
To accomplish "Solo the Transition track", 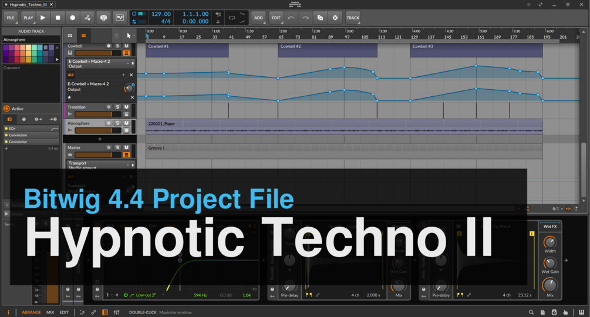I will point(117,107).
